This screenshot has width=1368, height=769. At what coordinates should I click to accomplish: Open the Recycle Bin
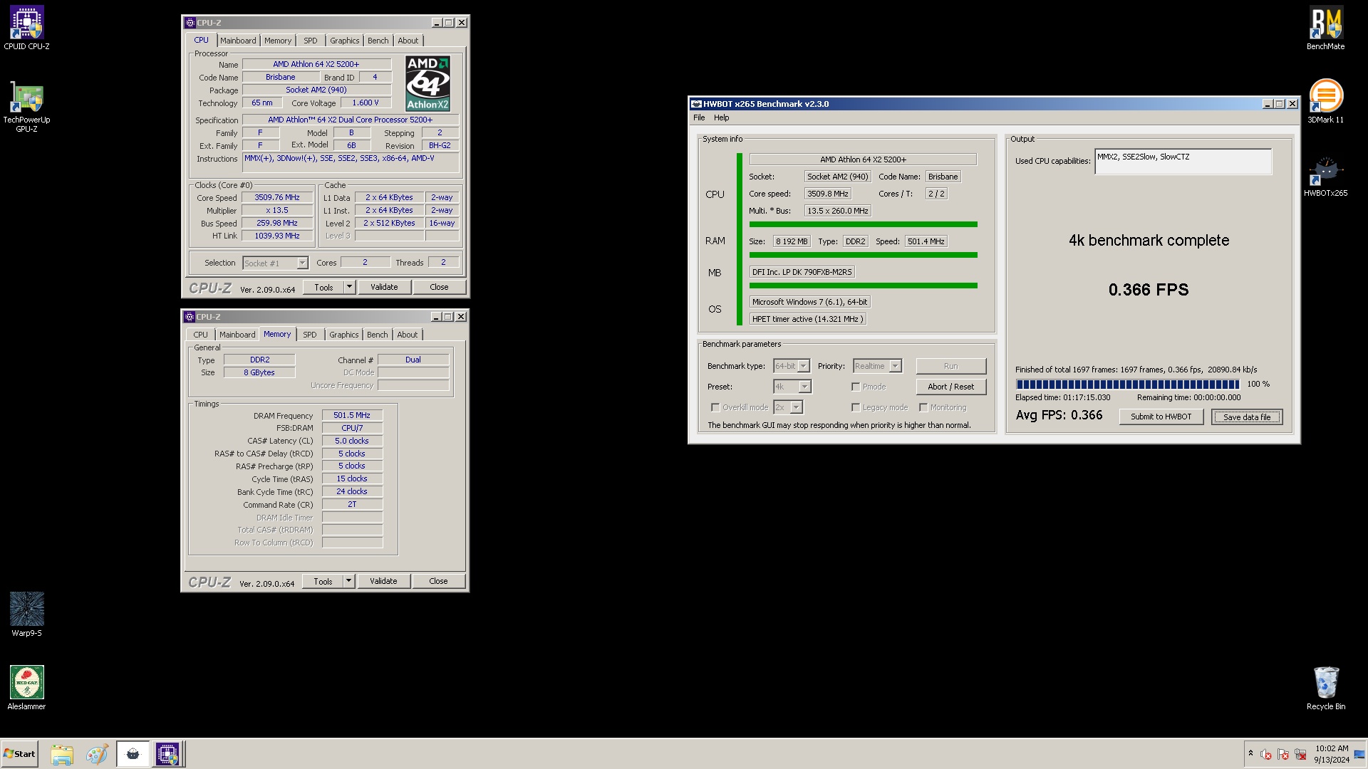[x=1325, y=688]
